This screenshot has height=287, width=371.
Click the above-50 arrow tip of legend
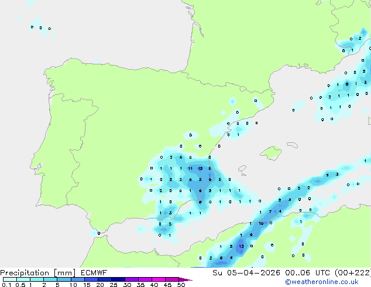(x=185, y=279)
